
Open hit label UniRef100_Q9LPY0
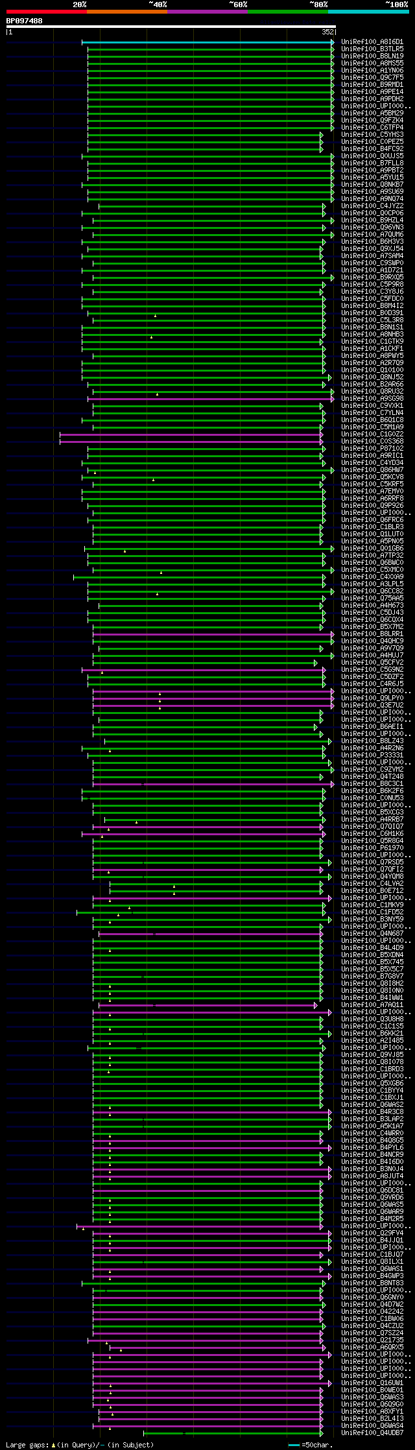(372, 698)
